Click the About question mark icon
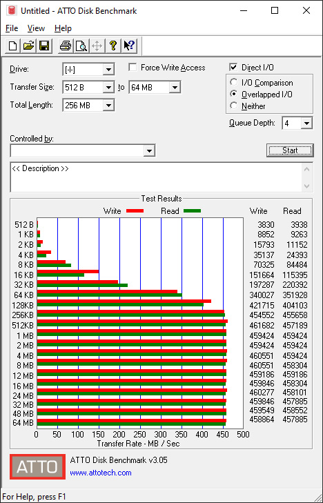The image size is (323, 503). pos(113,46)
